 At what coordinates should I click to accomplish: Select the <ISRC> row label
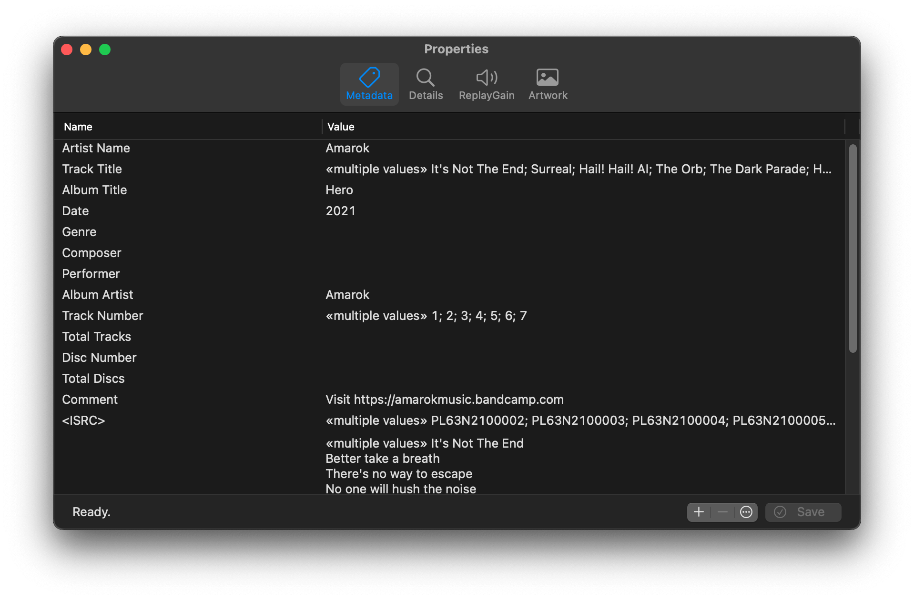[83, 420]
